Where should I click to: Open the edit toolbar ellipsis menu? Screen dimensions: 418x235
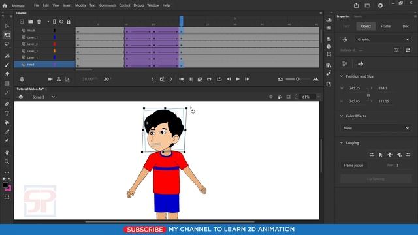[7, 172]
